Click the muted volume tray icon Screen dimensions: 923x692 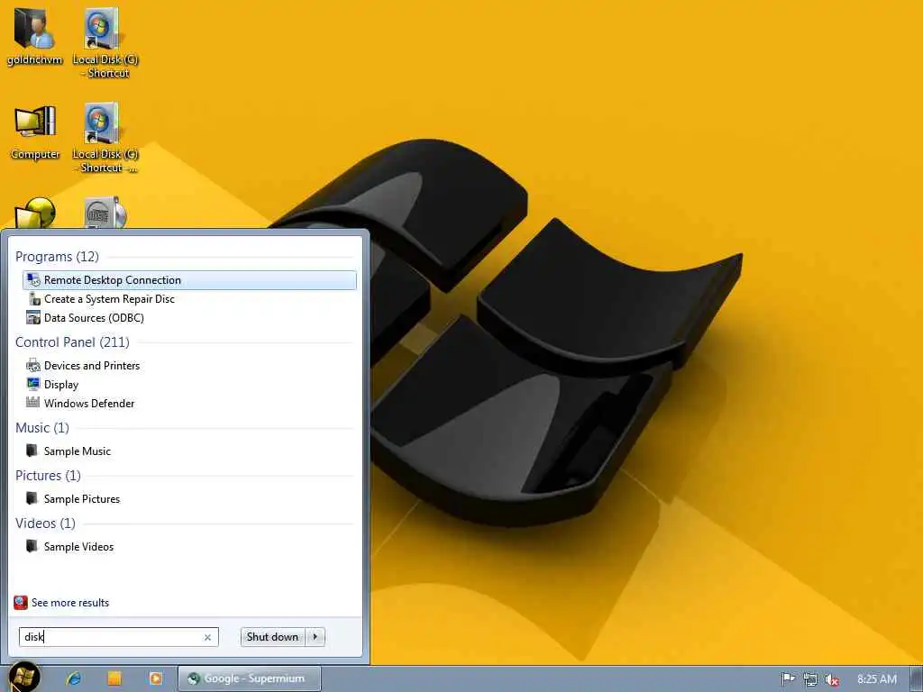832,679
